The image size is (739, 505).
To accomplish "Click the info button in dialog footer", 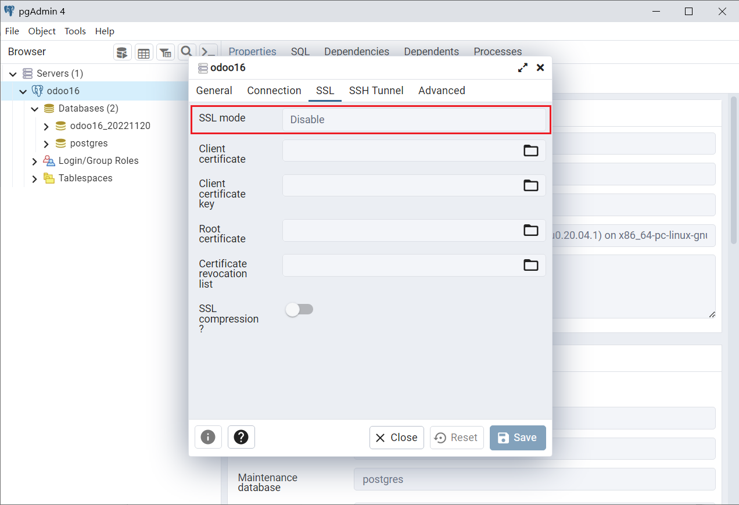I will click(208, 437).
